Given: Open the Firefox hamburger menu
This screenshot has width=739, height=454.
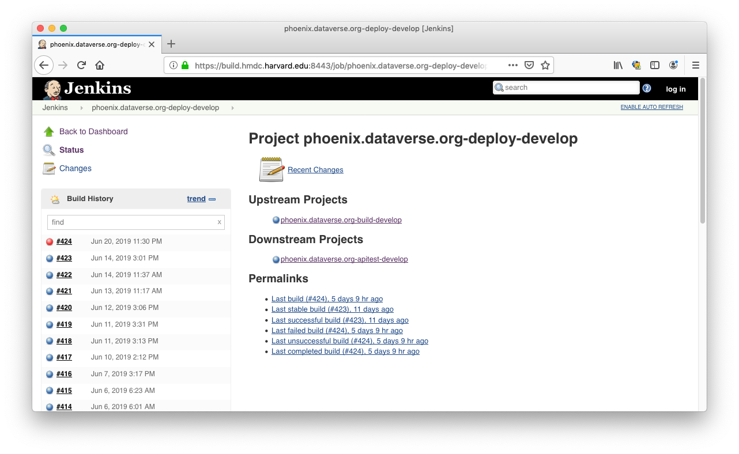Looking at the screenshot, I should click(696, 65).
